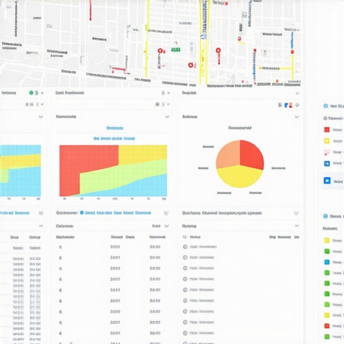Click the last column header of the middle table
The width and height of the screenshot is (344, 344).
[x=157, y=237]
